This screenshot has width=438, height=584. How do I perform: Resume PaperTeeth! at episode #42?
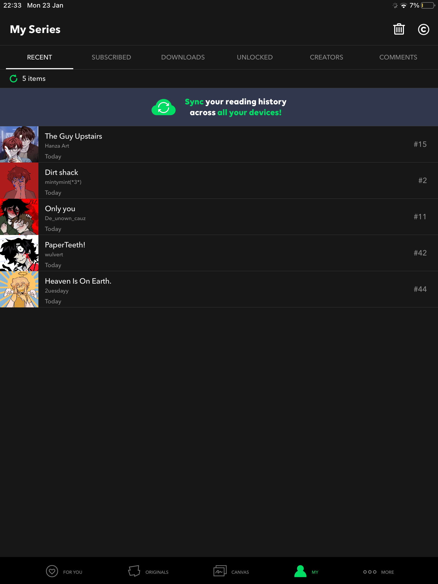[420, 253]
